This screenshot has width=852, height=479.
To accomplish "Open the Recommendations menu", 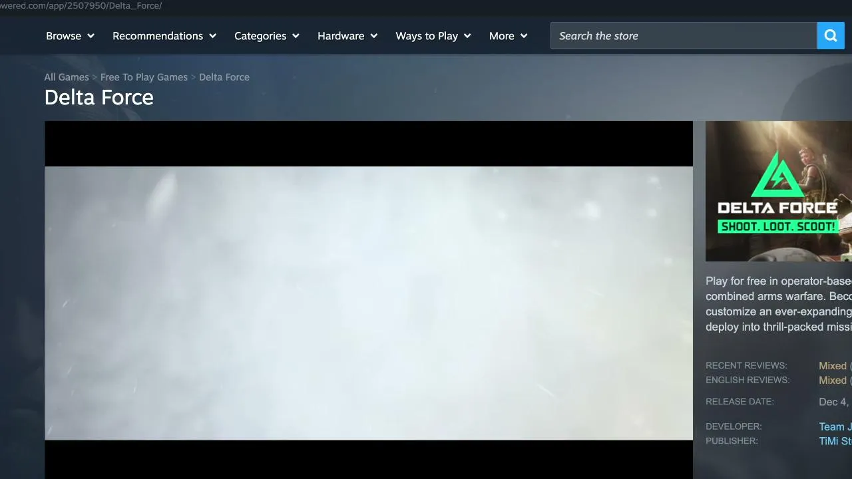I will 164,36.
